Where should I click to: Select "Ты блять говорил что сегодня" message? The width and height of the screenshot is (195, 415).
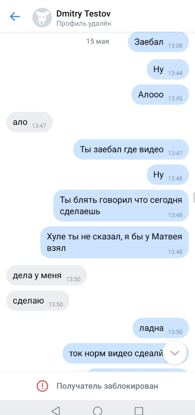tap(121, 205)
